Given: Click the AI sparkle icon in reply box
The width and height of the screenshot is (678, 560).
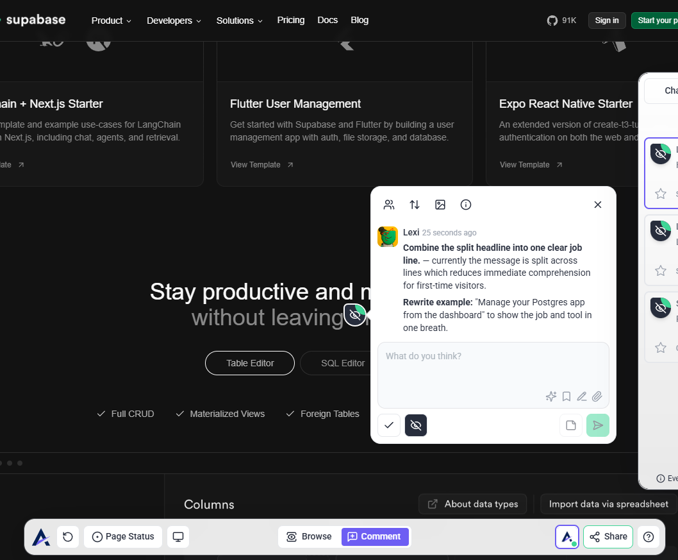Looking at the screenshot, I should point(550,396).
